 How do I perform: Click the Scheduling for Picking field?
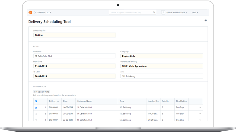point(74,35)
